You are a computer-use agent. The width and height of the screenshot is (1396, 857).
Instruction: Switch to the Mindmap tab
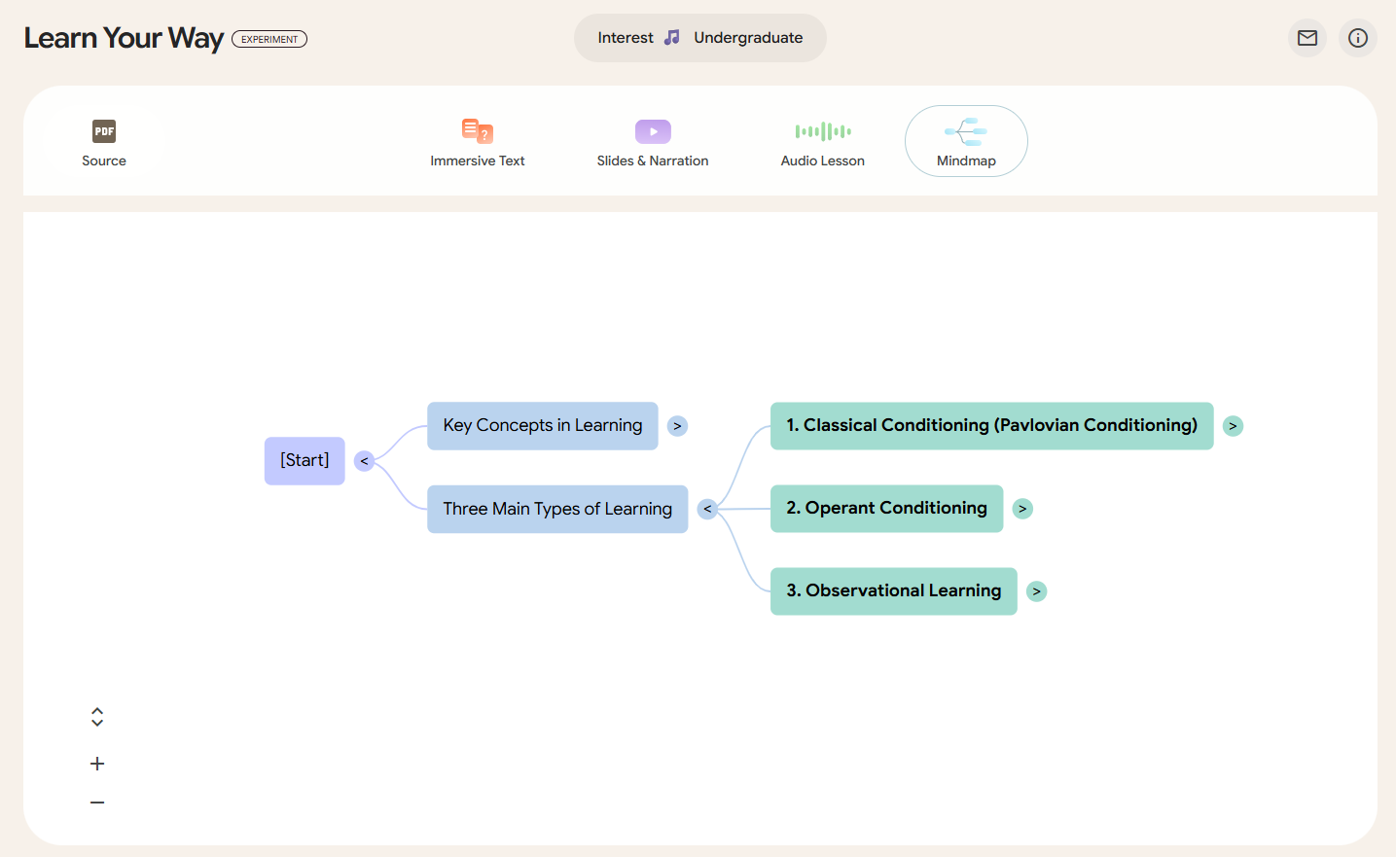[x=965, y=141]
